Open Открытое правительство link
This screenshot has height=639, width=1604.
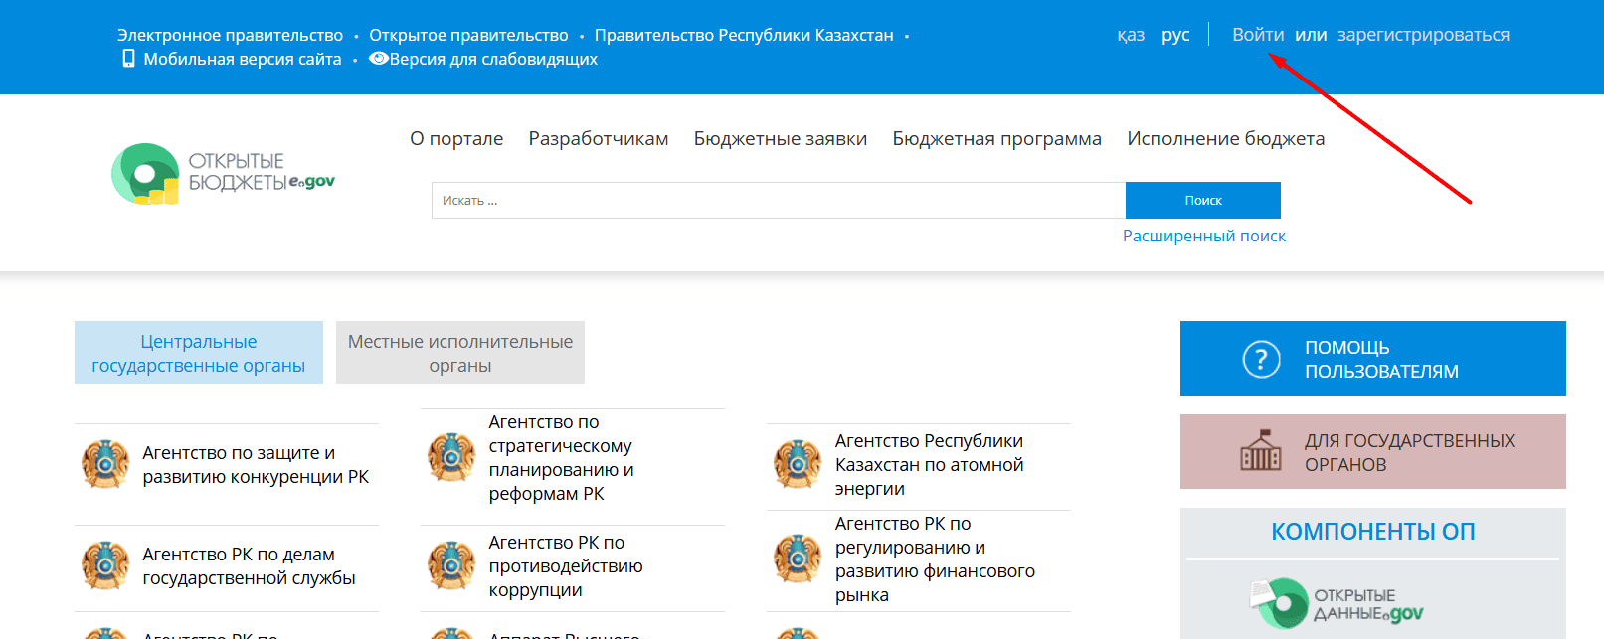click(x=468, y=35)
